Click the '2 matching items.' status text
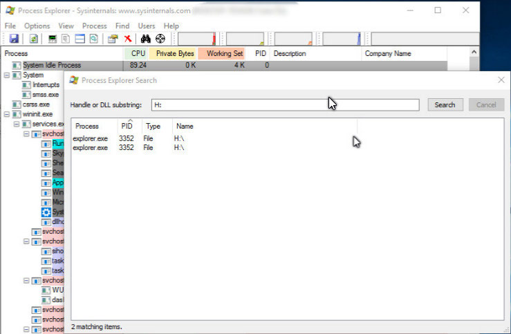Screen dimensions: 511x334 tap(97, 327)
